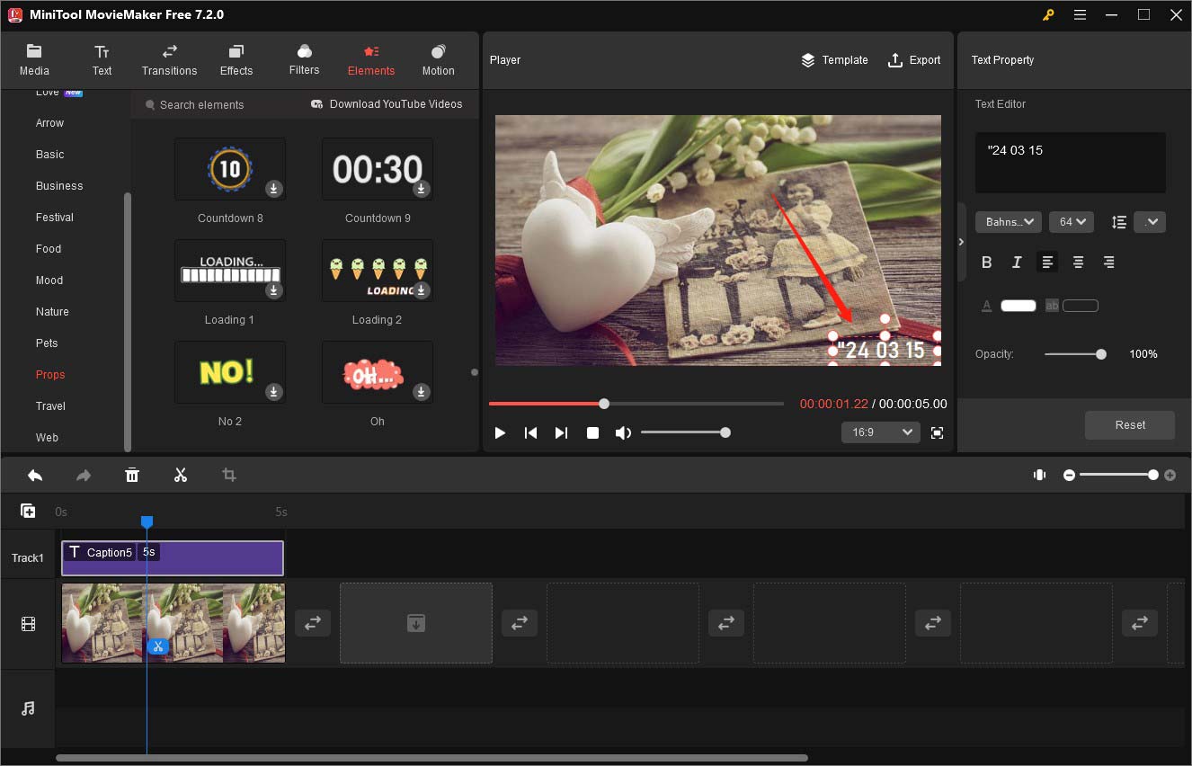Download the Countdown 8 element
Image resolution: width=1192 pixels, height=766 pixels.
coord(274,189)
